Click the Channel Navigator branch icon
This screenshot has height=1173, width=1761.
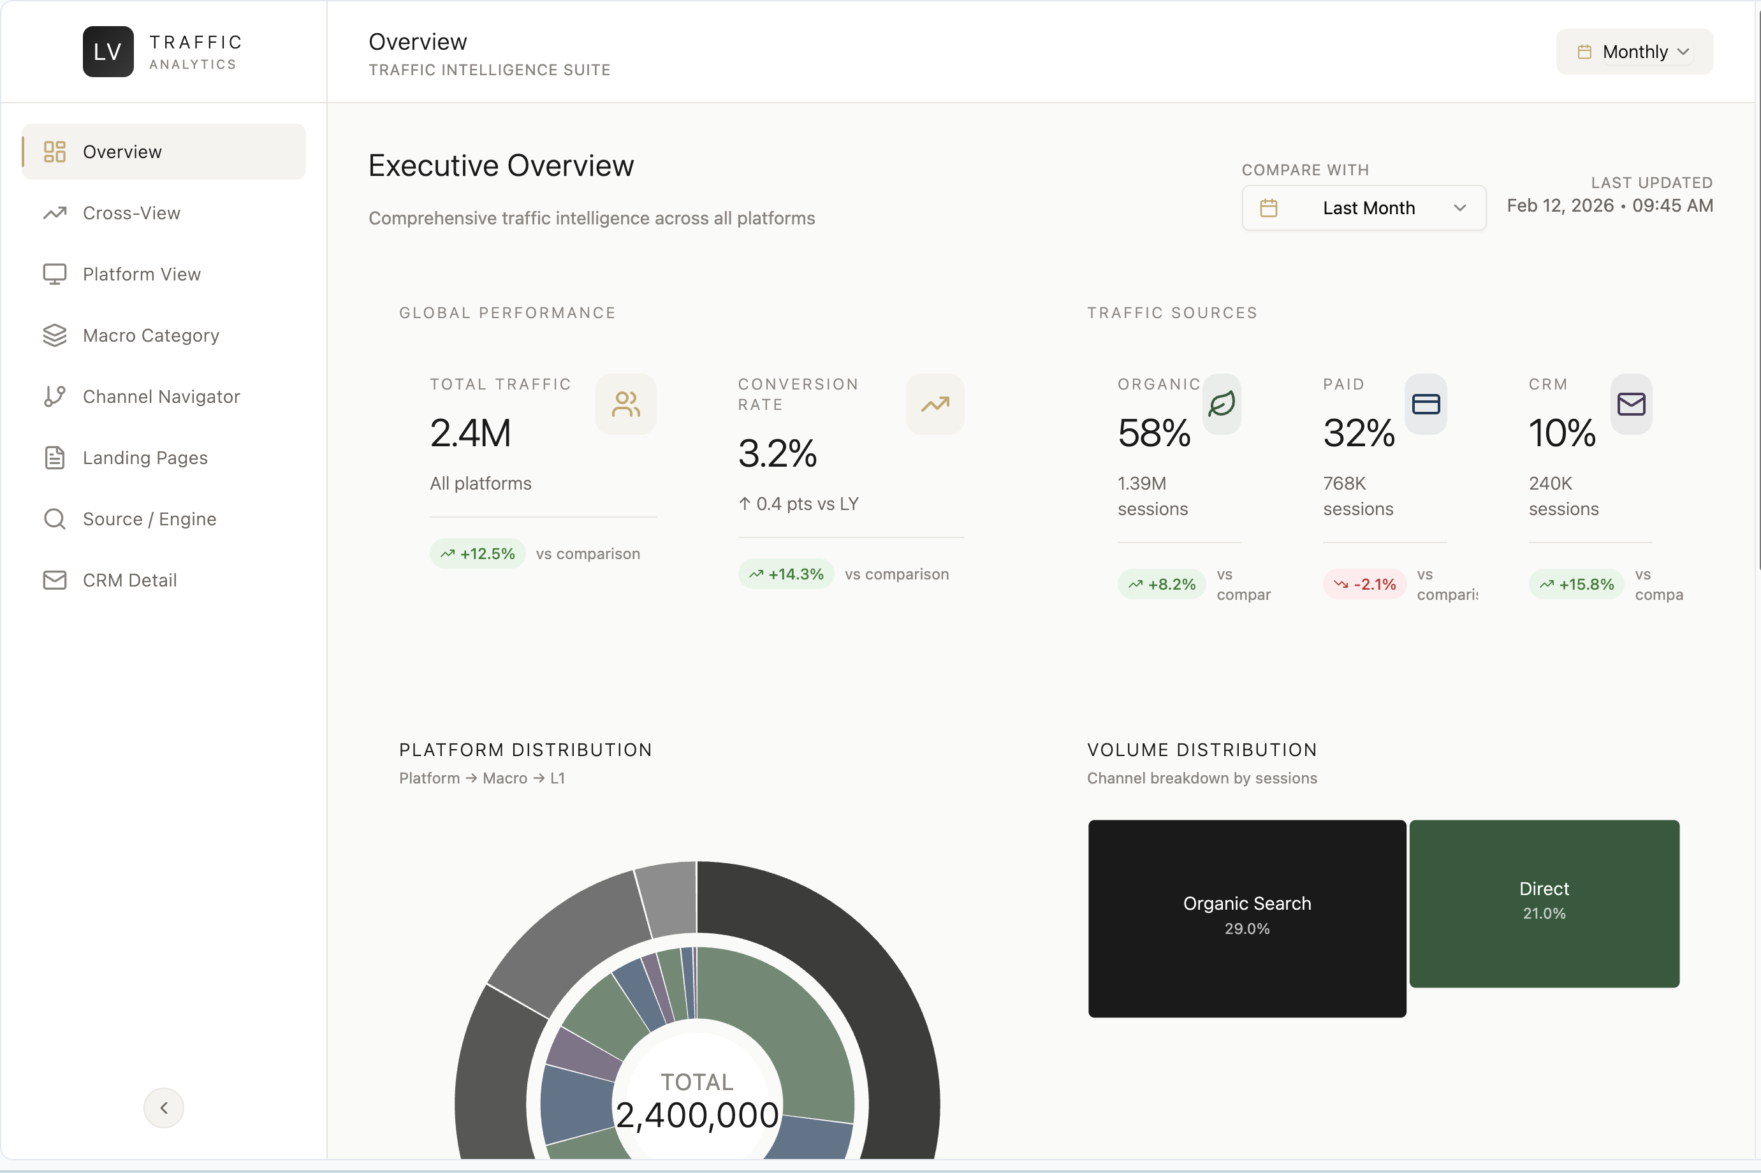pos(55,397)
